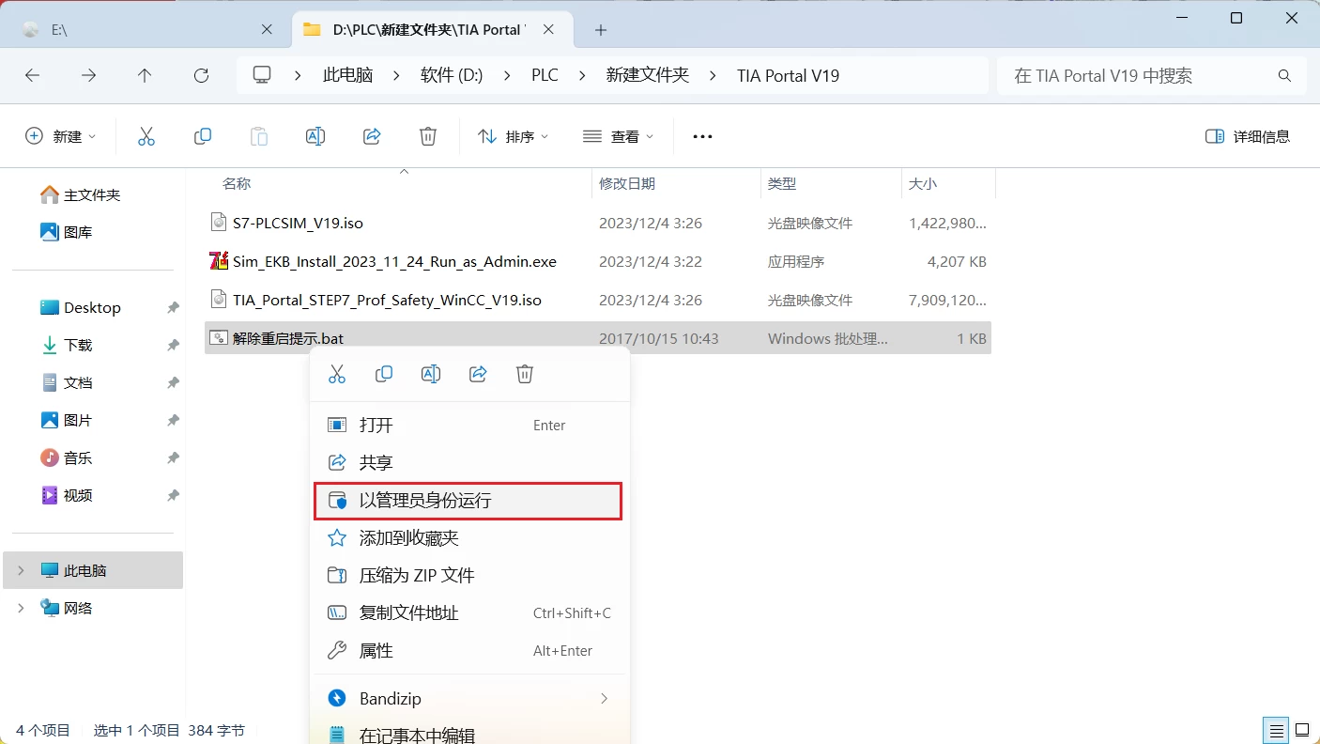This screenshot has width=1320, height=744.
Task: Toggle the 详细信息 details pane
Action: pyautogui.click(x=1247, y=136)
